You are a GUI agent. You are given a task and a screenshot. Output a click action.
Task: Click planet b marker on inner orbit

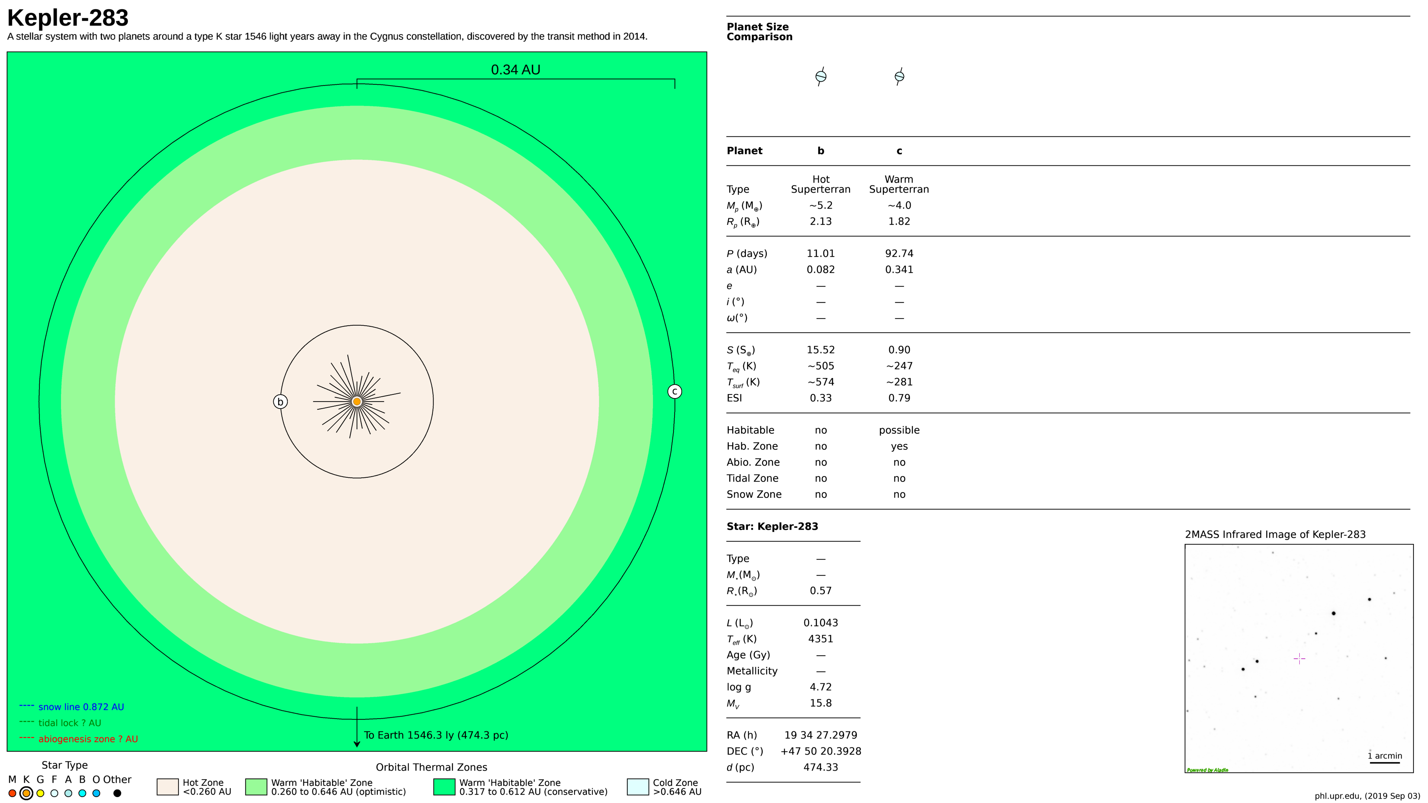[280, 402]
